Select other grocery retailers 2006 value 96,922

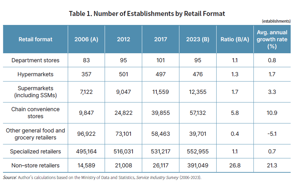click(x=86, y=134)
